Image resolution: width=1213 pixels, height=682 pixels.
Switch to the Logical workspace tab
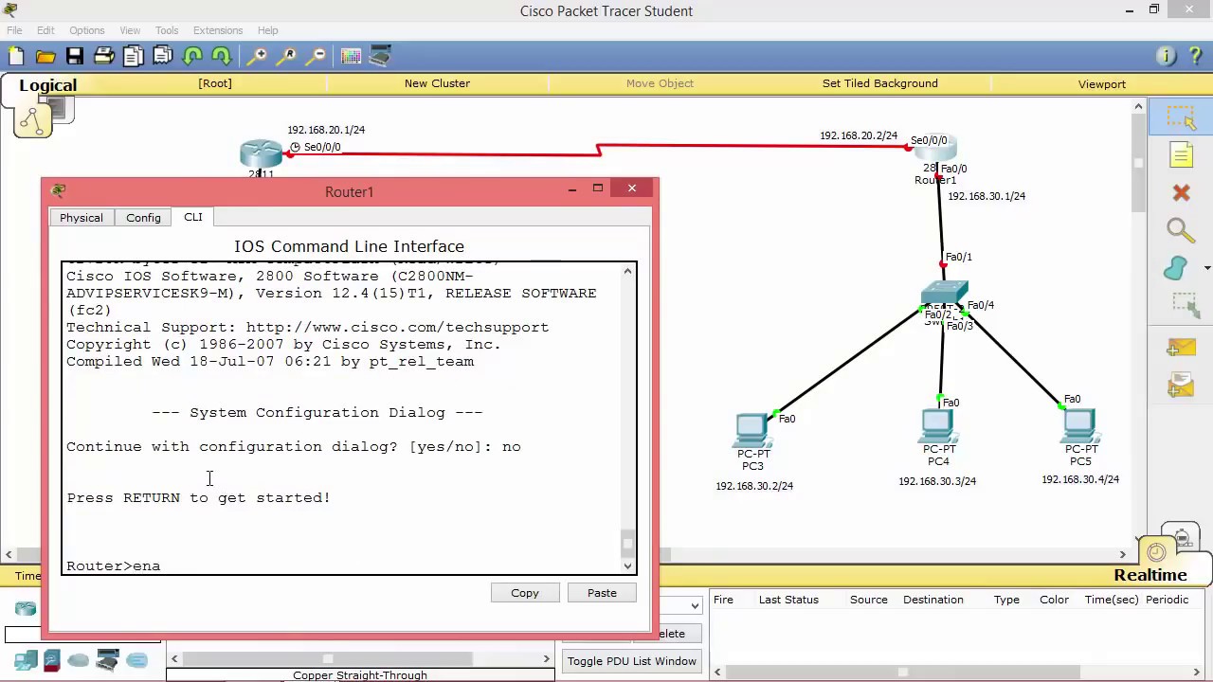[47, 85]
